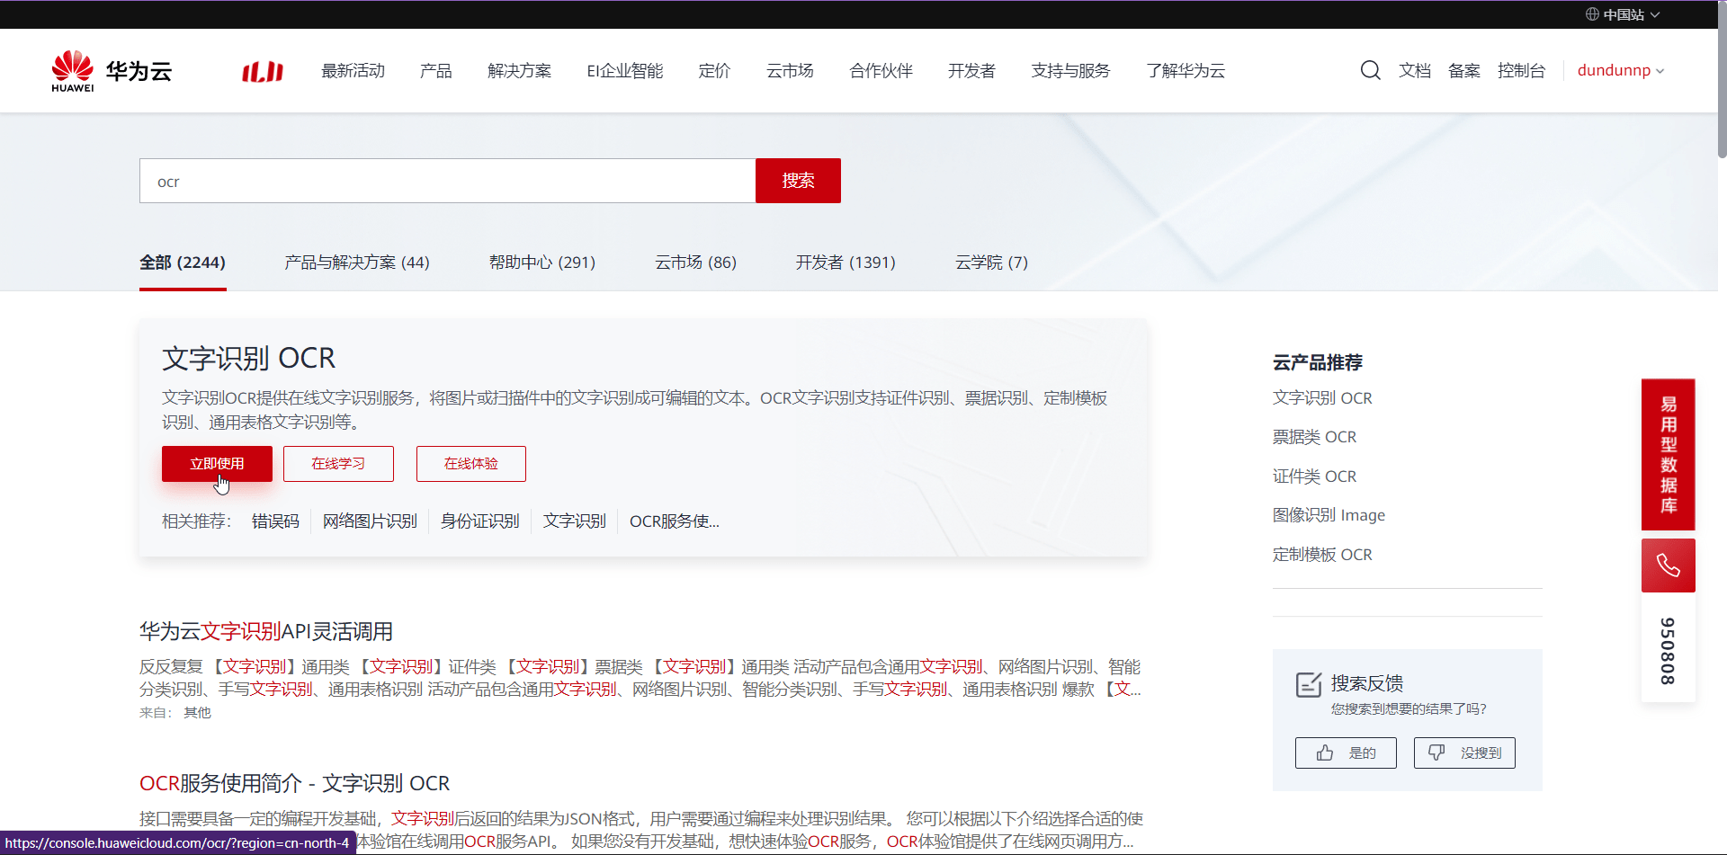
Task: Open 票据类 OCR recommended product
Action: (1314, 437)
